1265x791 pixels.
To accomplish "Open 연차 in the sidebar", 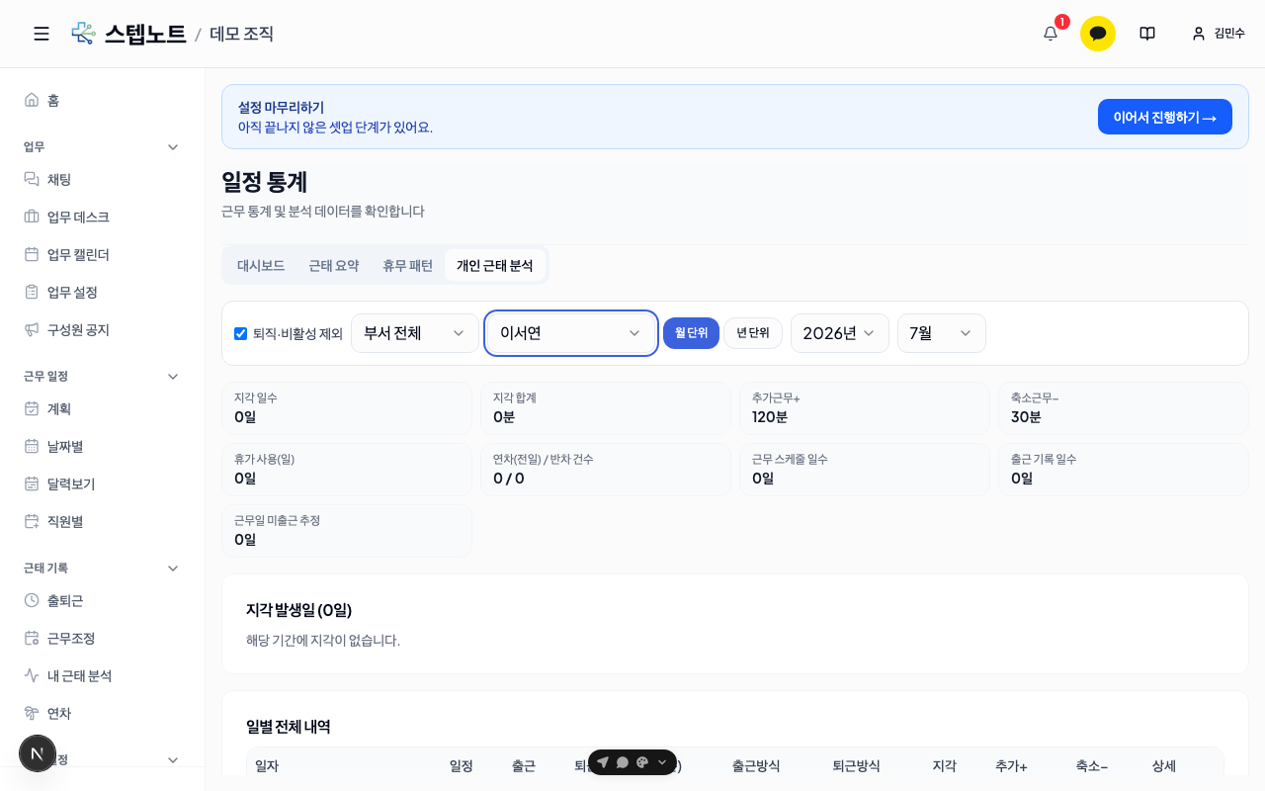I will (102, 713).
